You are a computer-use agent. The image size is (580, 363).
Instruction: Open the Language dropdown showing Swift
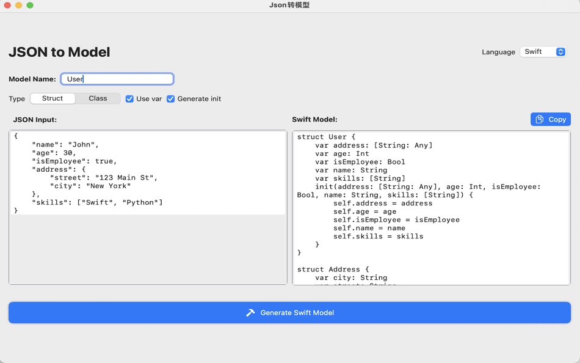(543, 52)
